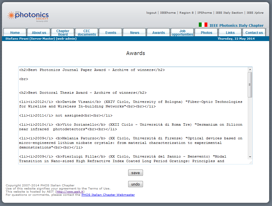Open the News tab
Image resolution: width=272 pixels, height=206 pixels.
(x=135, y=33)
